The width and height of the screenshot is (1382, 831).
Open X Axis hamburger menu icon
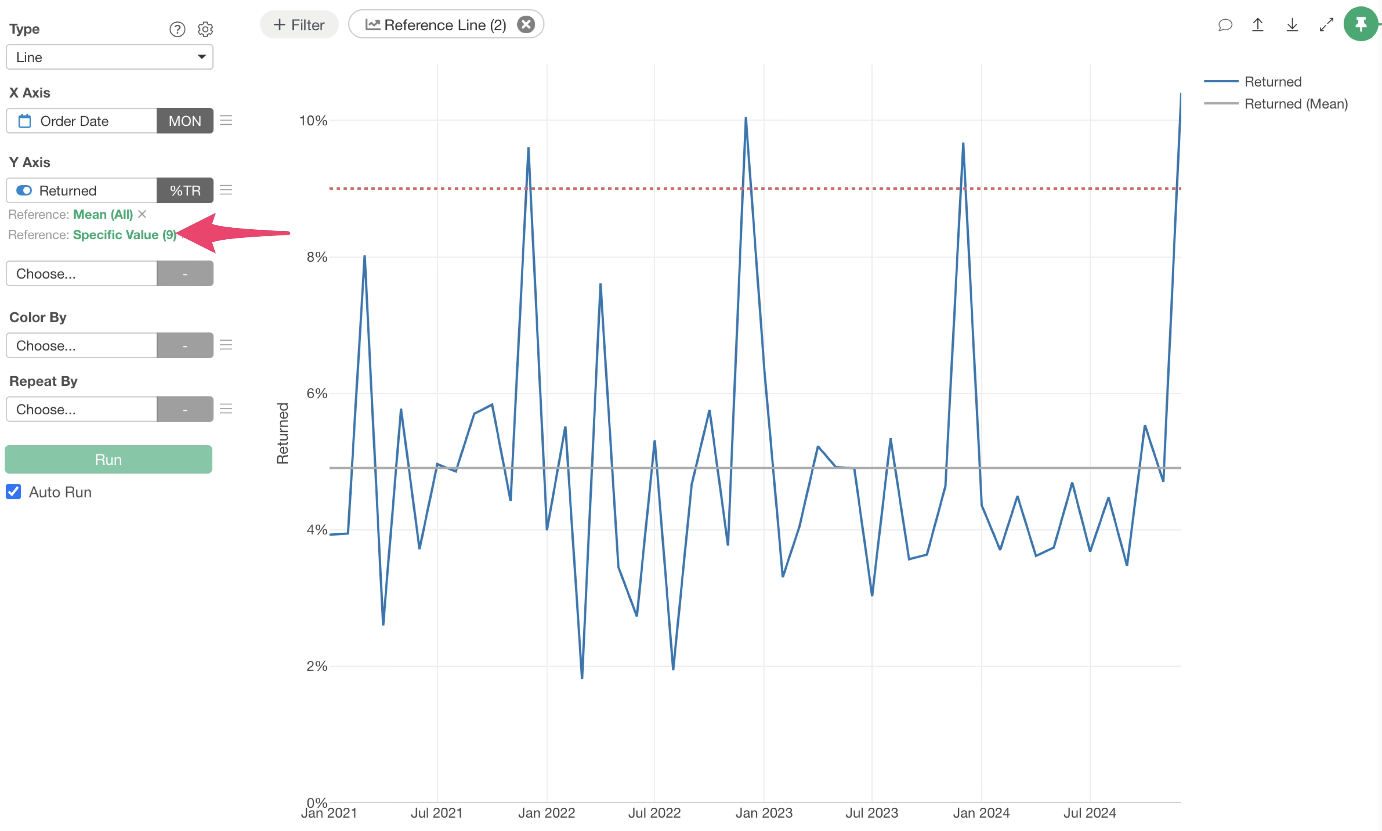[x=226, y=120]
